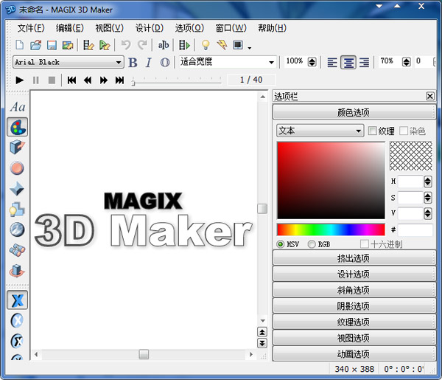Click the Italic formatting icon

(148, 63)
